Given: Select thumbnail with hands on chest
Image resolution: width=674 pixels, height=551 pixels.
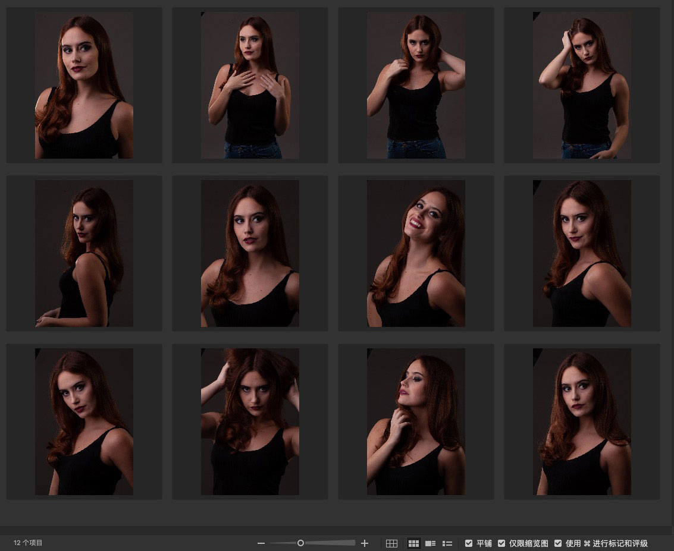Looking at the screenshot, I should 250,85.
